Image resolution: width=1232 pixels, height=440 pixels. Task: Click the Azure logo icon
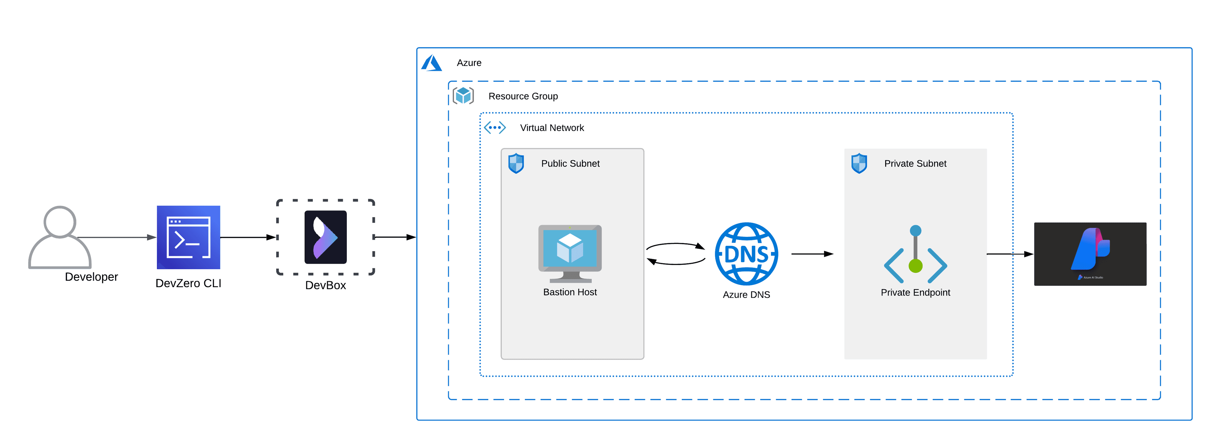click(432, 62)
